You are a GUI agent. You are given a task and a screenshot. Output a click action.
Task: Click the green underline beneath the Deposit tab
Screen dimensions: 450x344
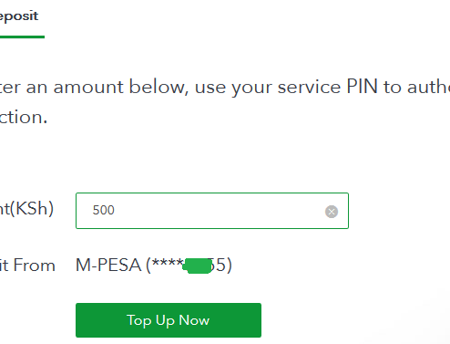coord(22,36)
